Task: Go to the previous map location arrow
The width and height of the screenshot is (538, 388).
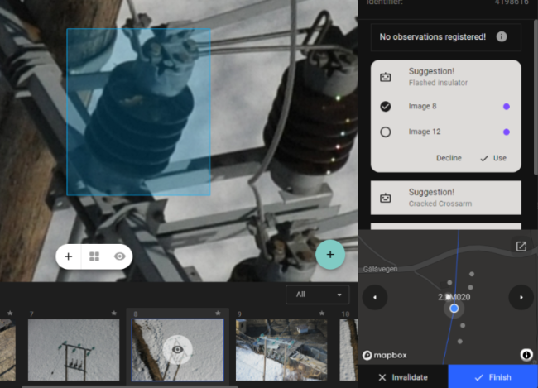Action: click(375, 297)
